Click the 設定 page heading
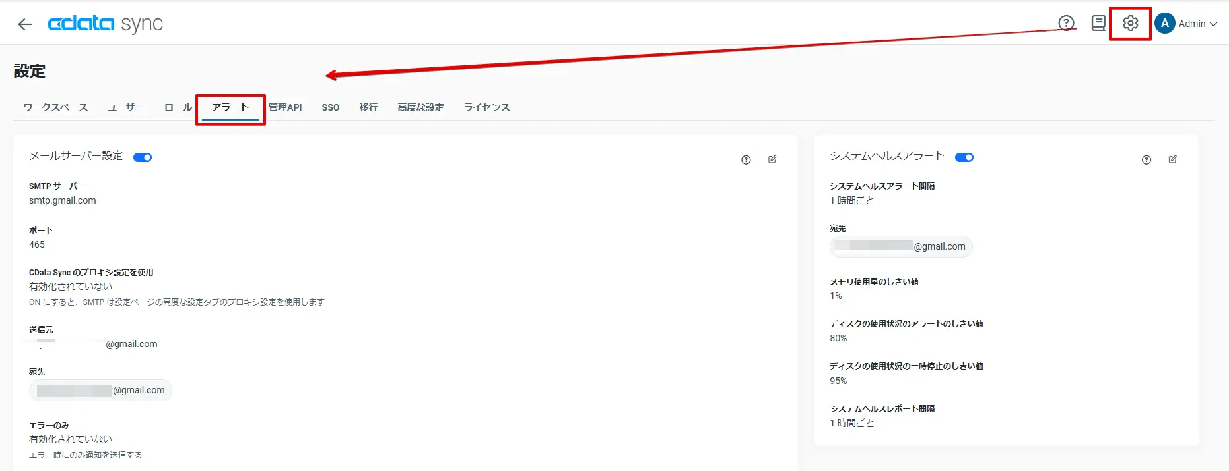This screenshot has width=1229, height=471. [x=30, y=71]
